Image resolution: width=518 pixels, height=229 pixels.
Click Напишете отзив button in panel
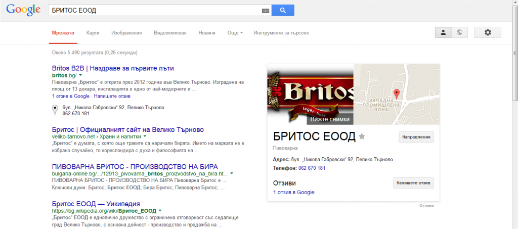tap(413, 183)
